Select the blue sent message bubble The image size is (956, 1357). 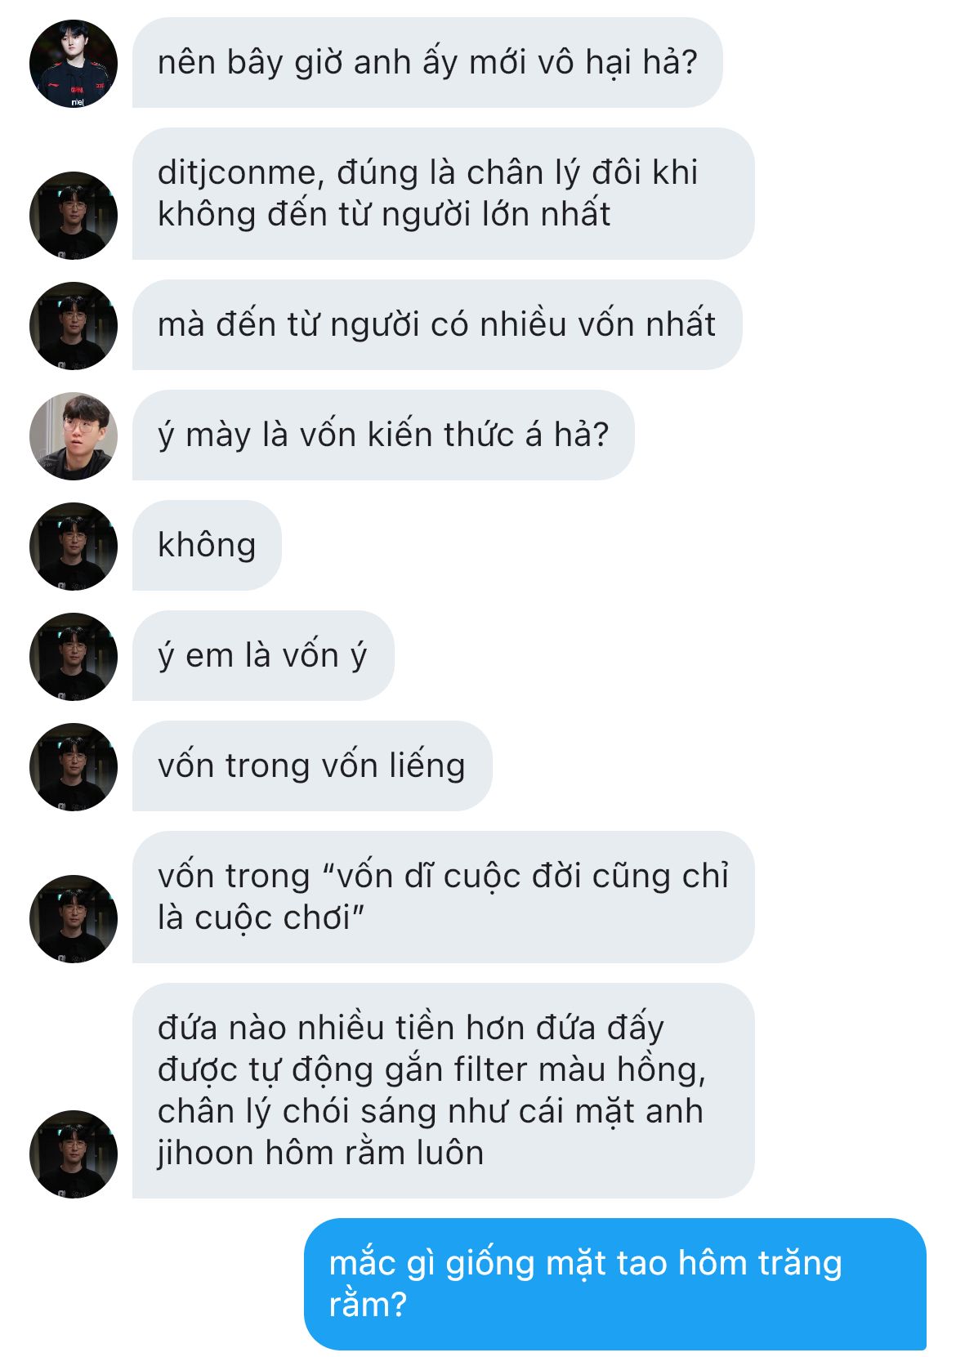615,1284
